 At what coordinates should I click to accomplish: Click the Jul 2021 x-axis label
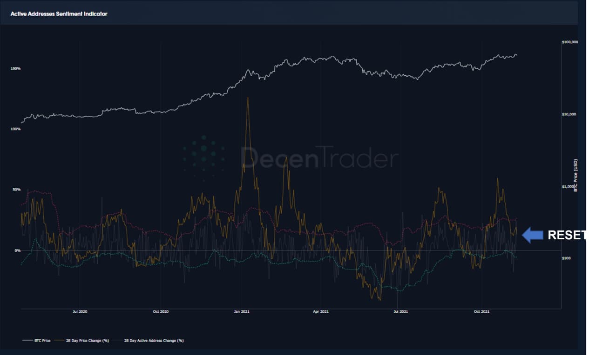[401, 311]
